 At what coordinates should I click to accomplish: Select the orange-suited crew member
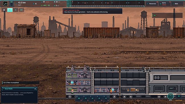coord(111,91)
